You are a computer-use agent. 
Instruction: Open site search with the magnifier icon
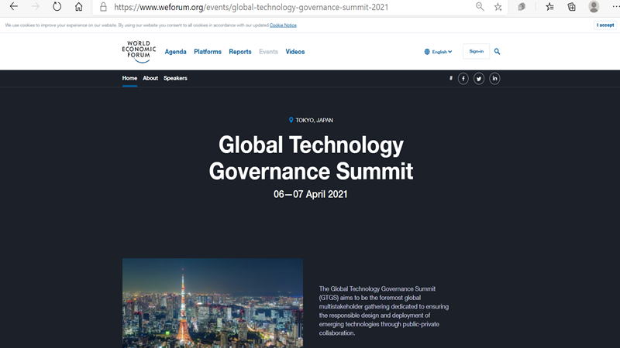[x=497, y=51]
